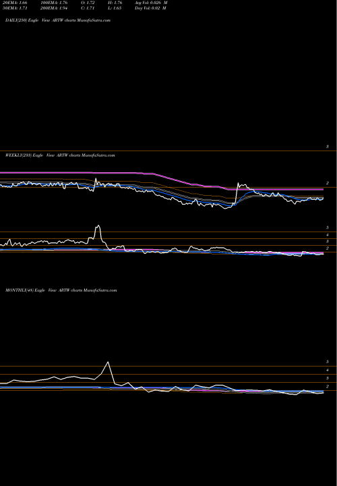Select the 50EMA: 1.71 value
The image size is (337, 486).
15,8
